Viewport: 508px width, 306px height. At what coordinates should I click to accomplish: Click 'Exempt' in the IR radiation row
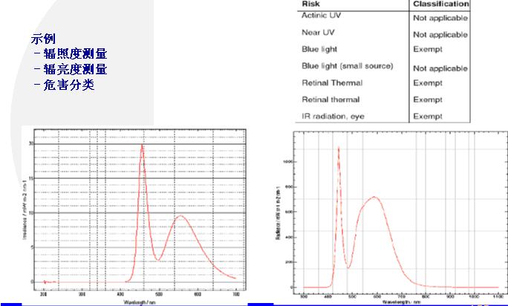click(x=428, y=117)
